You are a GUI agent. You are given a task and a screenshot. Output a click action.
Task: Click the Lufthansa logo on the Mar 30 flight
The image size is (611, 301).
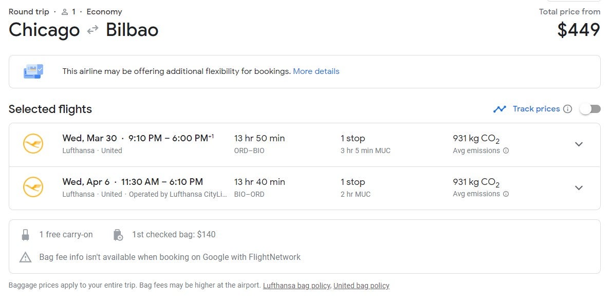(33, 144)
